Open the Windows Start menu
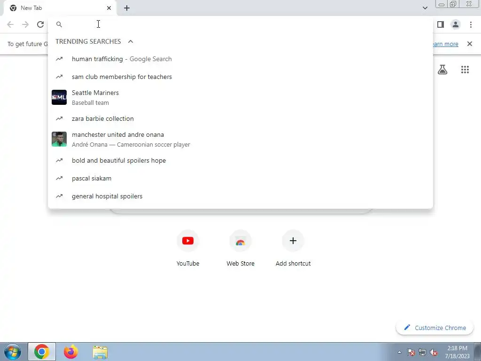Image resolution: width=481 pixels, height=361 pixels. tap(12, 352)
